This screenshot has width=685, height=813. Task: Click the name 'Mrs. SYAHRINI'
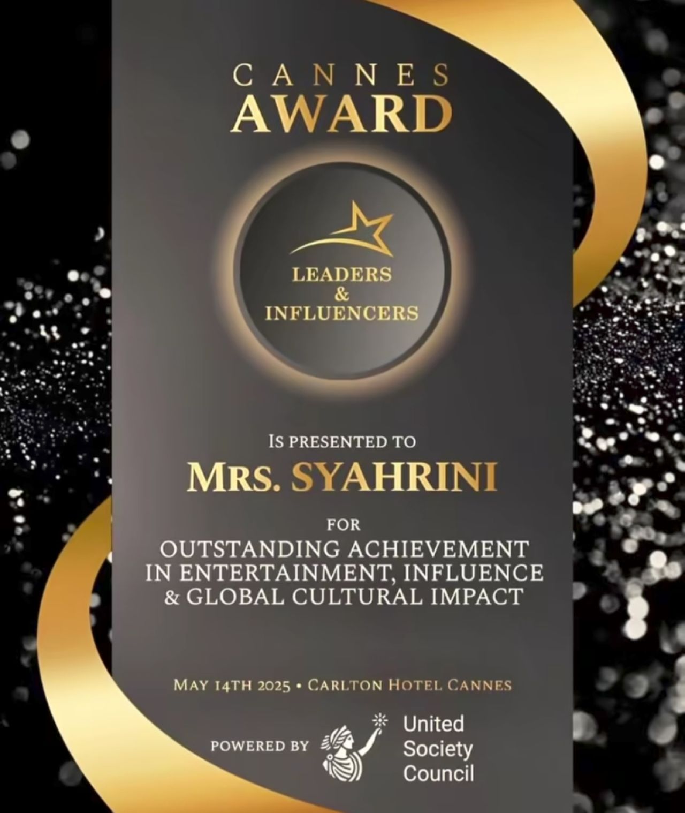[341, 477]
